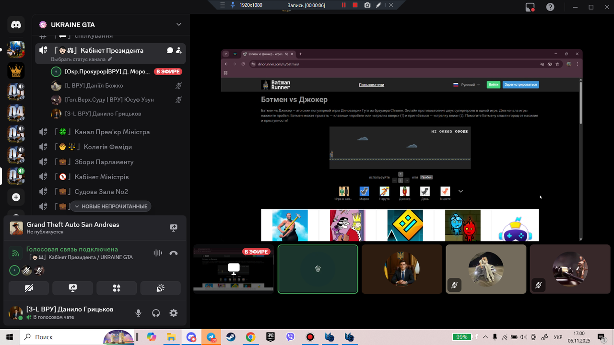This screenshot has width=614, height=345.
Task: Share your screen button in voice panel
Action: point(73,288)
